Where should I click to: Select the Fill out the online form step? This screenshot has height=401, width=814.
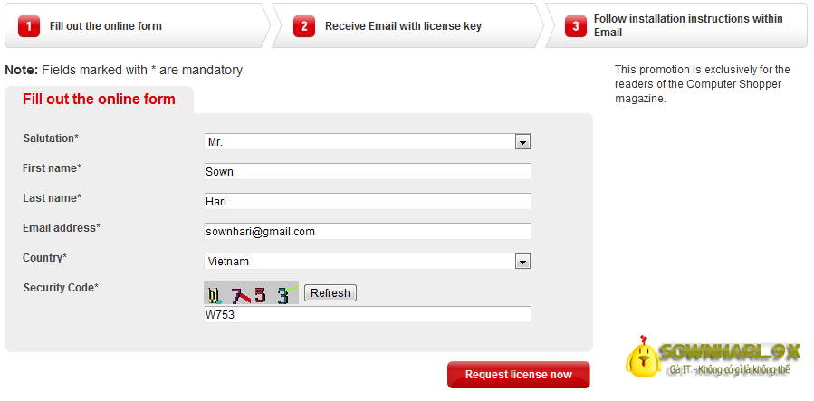point(138,26)
